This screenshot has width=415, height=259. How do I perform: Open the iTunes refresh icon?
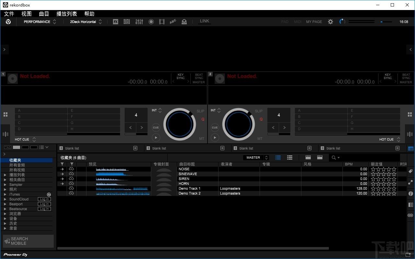tap(49, 195)
